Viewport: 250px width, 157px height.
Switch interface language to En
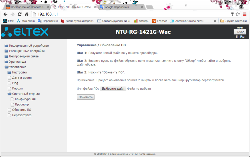(237, 37)
